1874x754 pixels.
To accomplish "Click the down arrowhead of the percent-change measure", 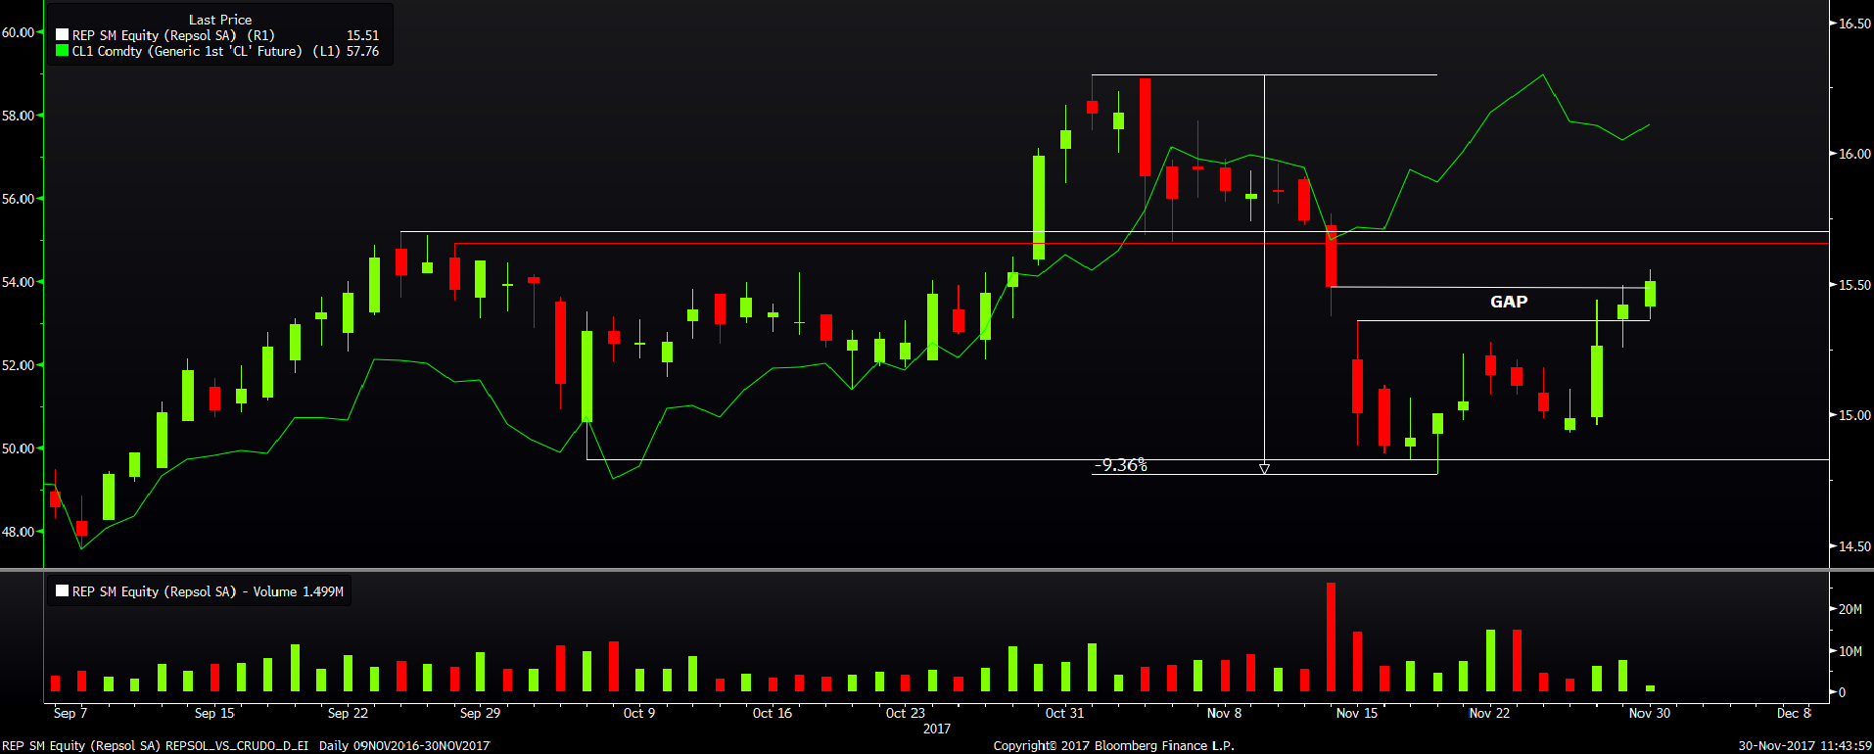I will click(x=1264, y=469).
